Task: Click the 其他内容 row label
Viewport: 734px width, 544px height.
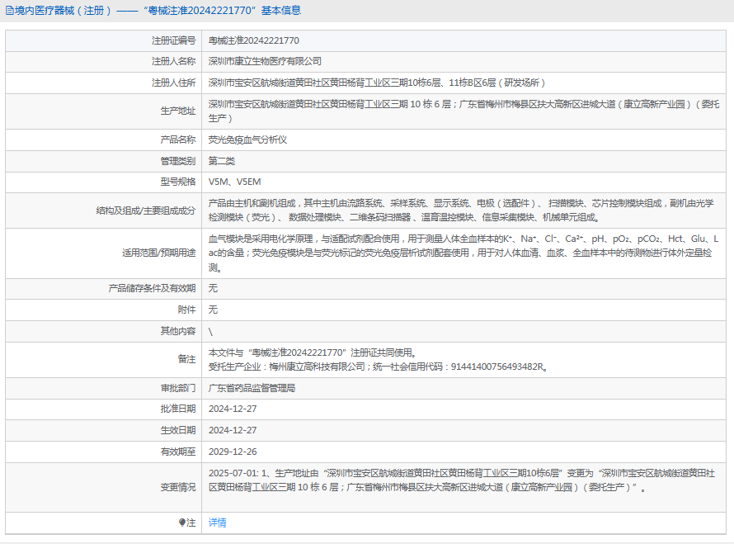Action: coord(178,331)
